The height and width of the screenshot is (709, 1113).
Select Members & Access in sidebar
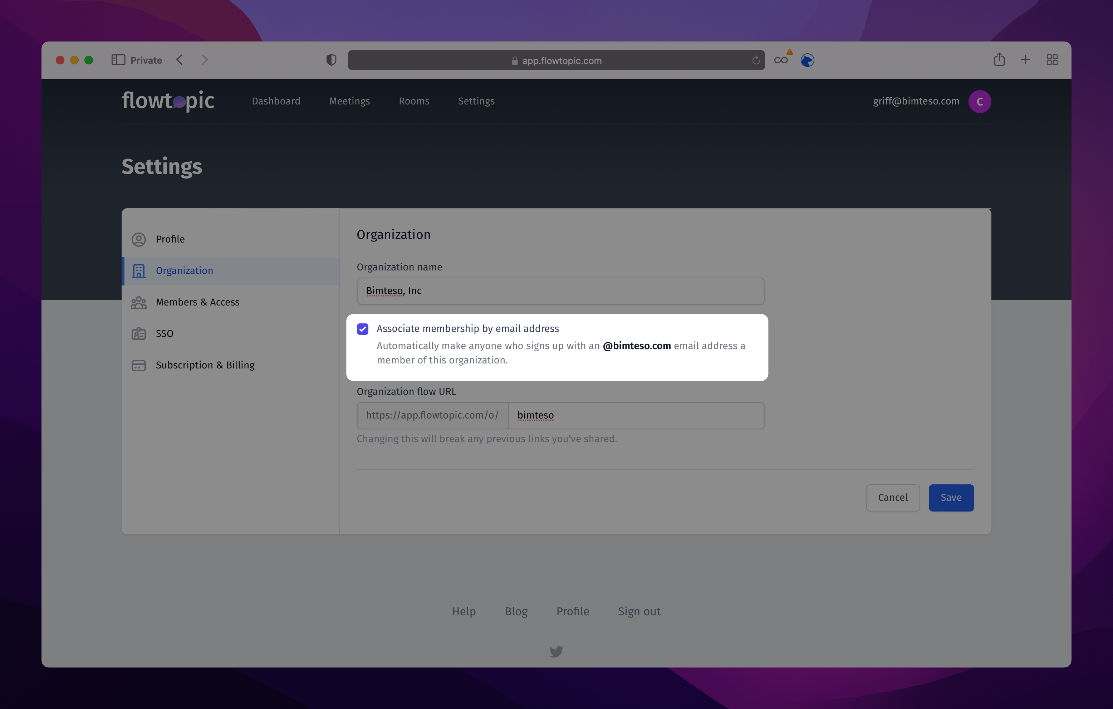[231, 302]
